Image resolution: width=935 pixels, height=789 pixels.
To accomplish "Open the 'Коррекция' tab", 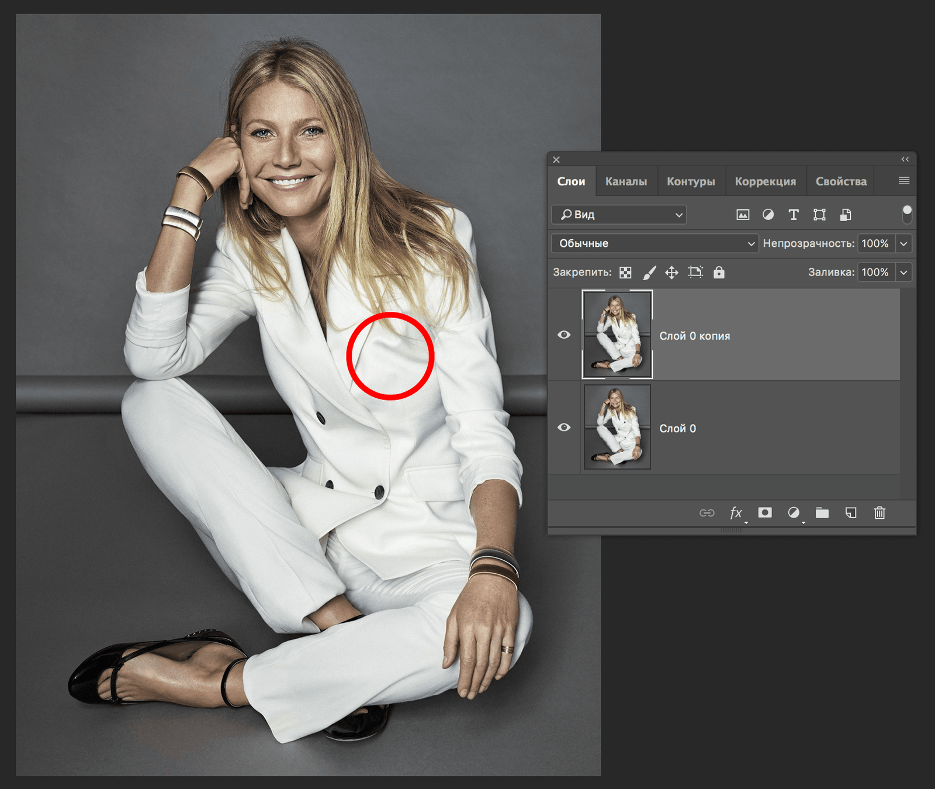I will pyautogui.click(x=766, y=181).
